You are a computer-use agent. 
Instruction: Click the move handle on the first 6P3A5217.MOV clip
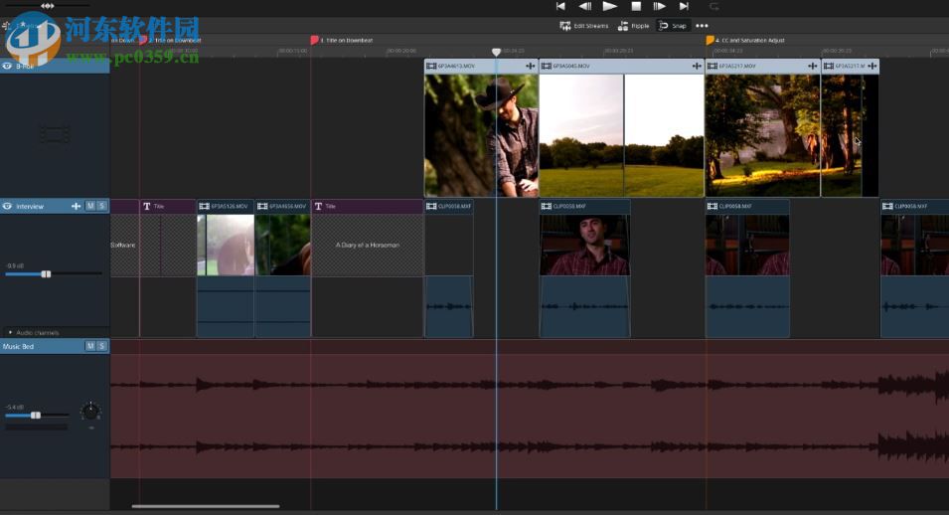(x=812, y=66)
